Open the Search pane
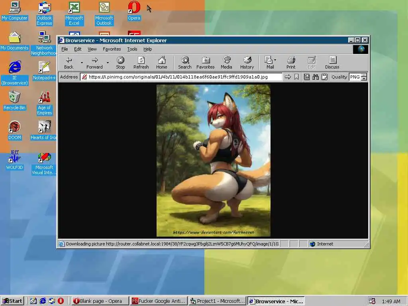The image size is (408, 306). point(185,63)
